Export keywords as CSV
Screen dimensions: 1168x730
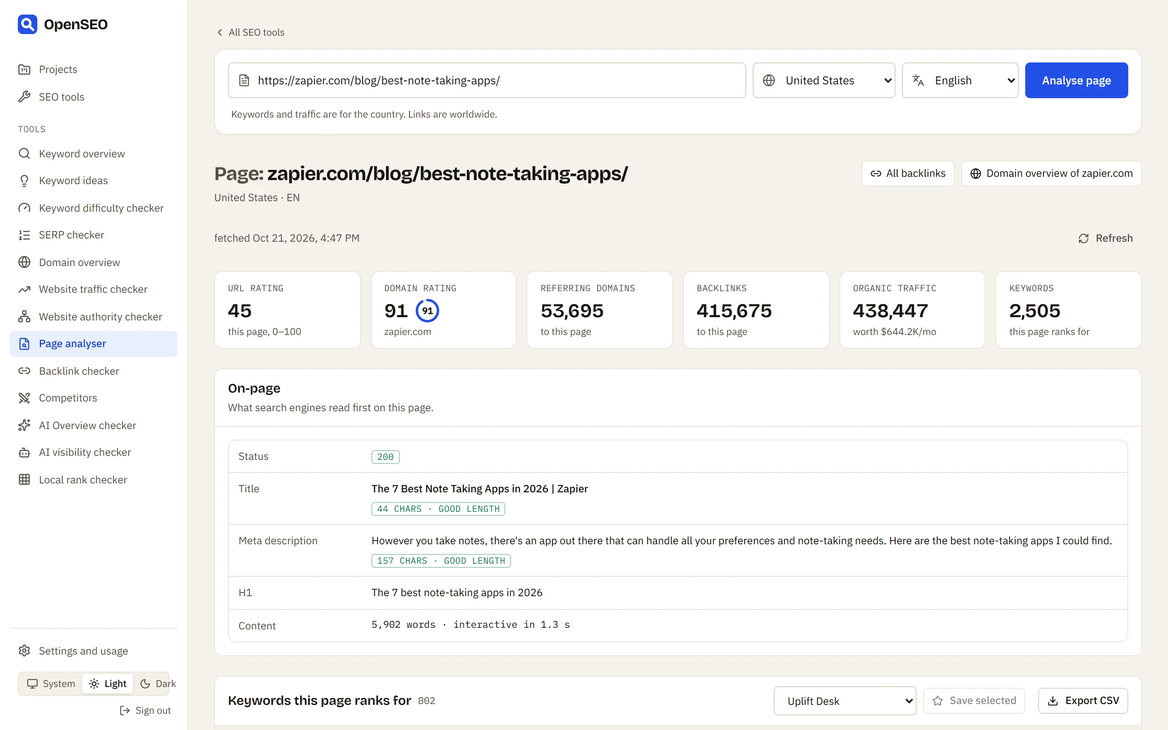(x=1082, y=700)
